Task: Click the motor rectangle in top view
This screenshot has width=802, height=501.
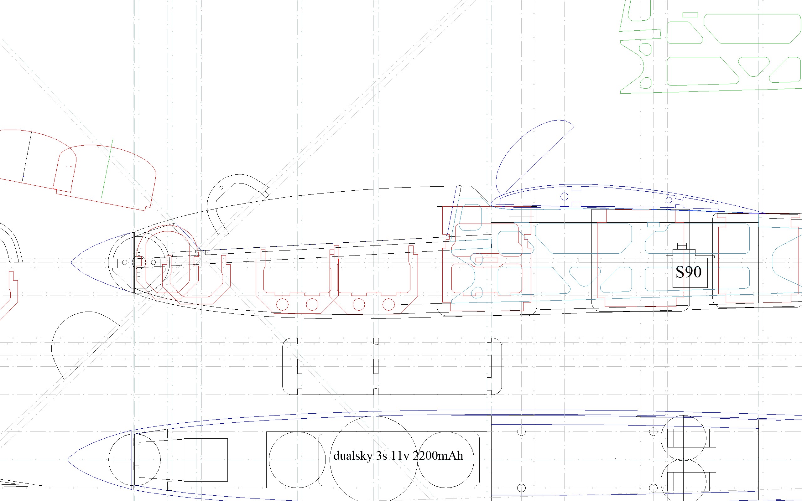Action: click(206, 460)
